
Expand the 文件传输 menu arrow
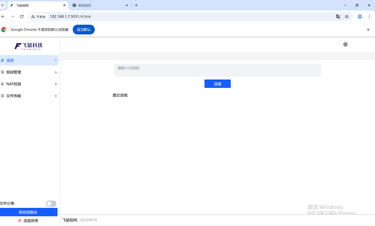56,96
